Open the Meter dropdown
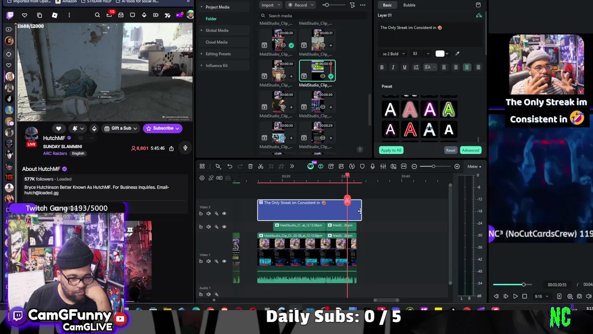This screenshot has width=593, height=334. point(474,166)
